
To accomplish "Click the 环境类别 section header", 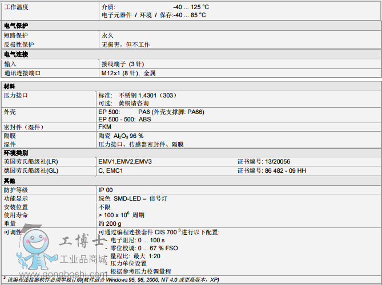I will (15, 153).
